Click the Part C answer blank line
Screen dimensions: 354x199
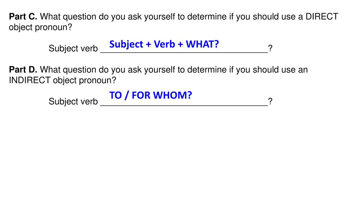[x=184, y=52]
